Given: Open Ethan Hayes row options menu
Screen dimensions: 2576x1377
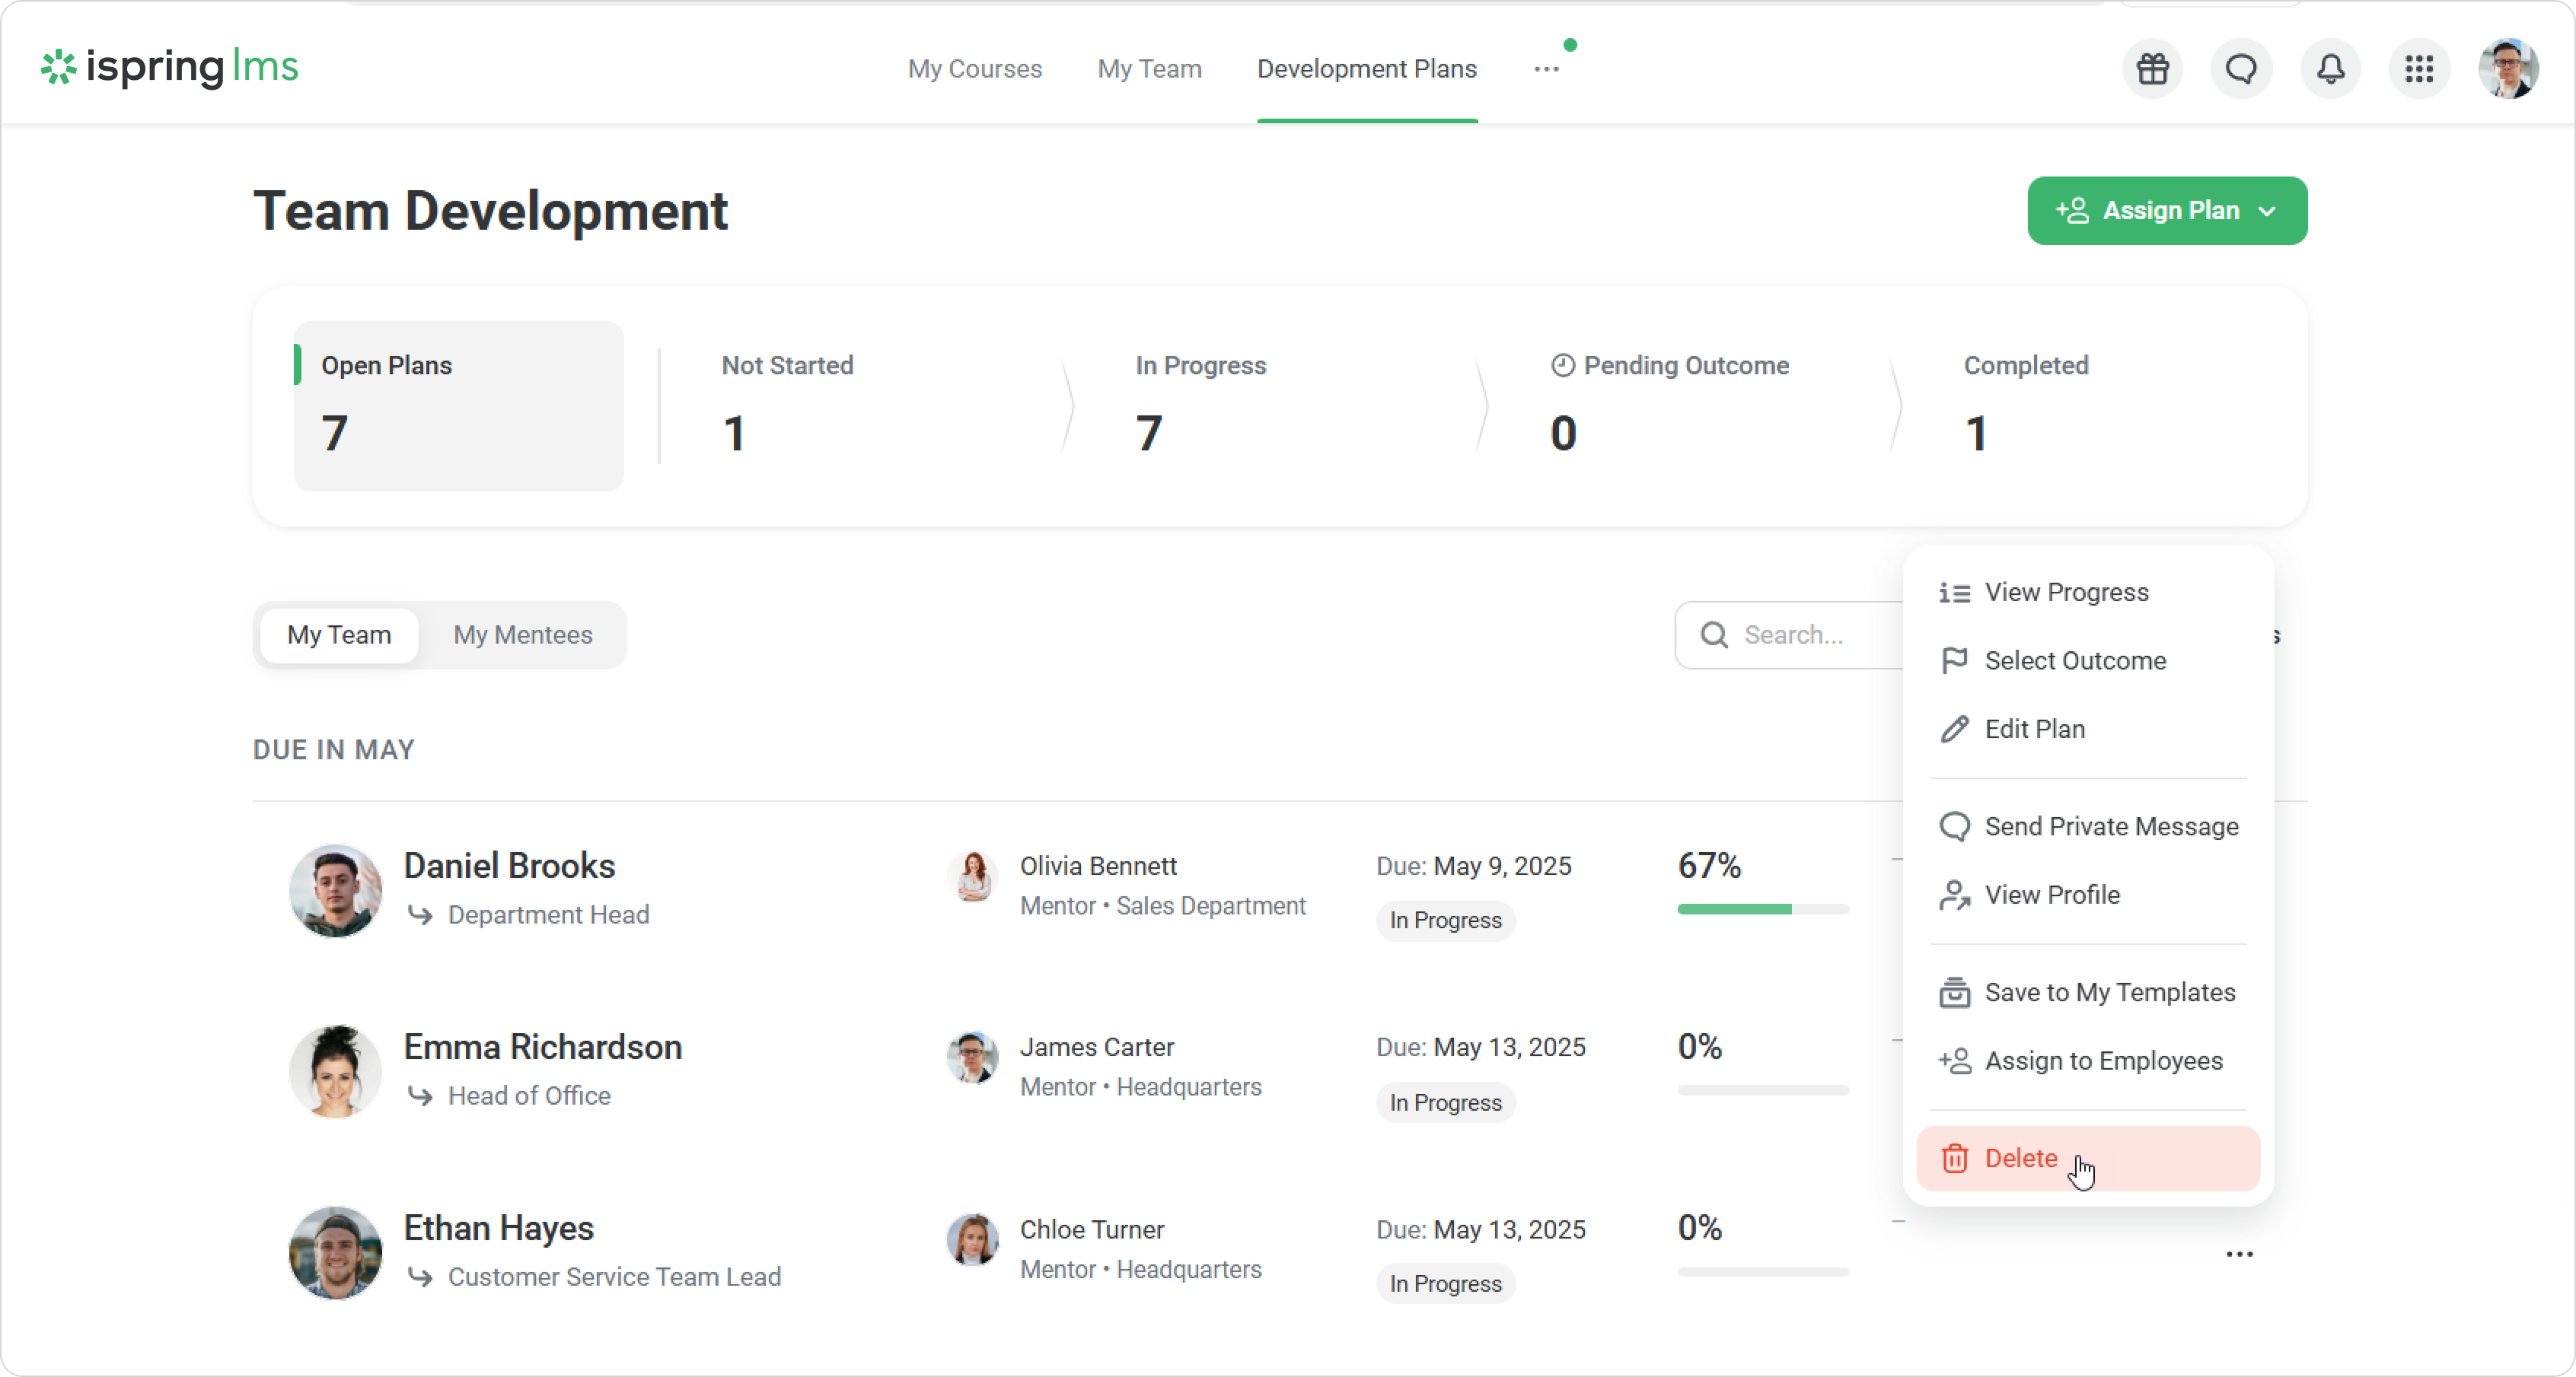Looking at the screenshot, I should click(2239, 1254).
